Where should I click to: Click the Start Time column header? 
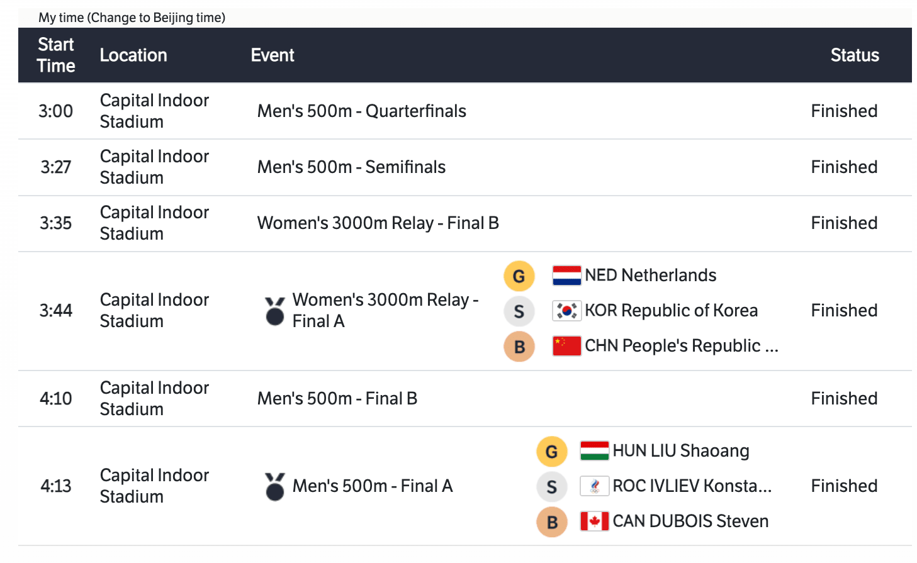(56, 55)
